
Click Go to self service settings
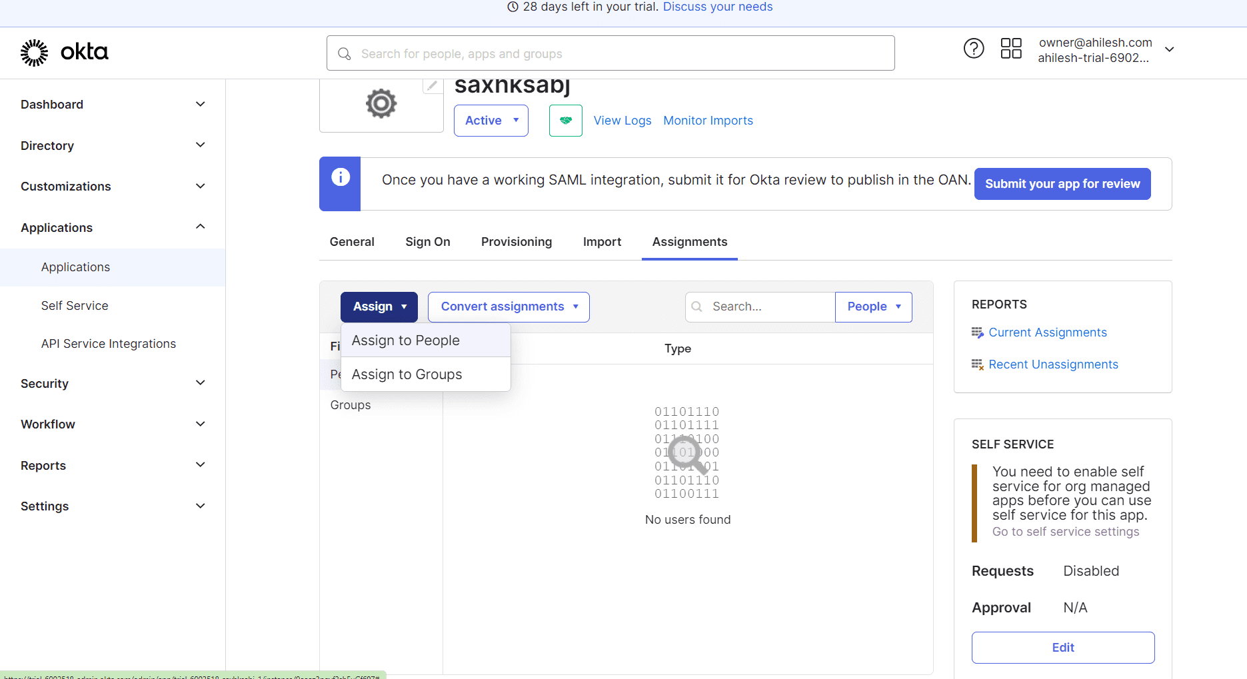point(1066,532)
